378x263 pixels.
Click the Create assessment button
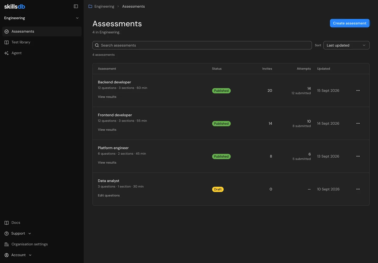[x=350, y=23]
